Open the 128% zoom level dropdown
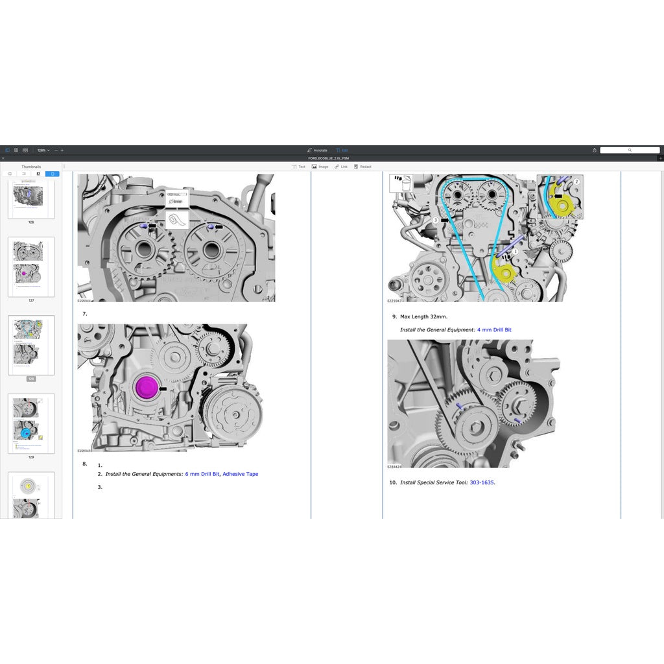Viewport: 664px width, 664px height. 42,150
